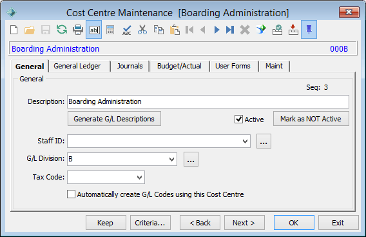The image size is (366, 237).
Task: Open the User Forms tab
Action: (233, 66)
